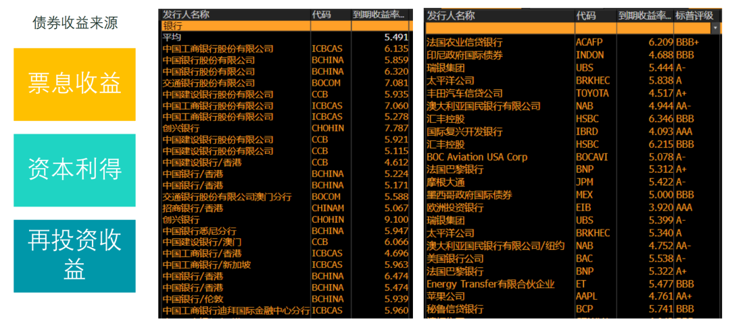730x328 pixels.
Task: Select 秘鲁信贷银行 issuer row
Action: (572, 309)
